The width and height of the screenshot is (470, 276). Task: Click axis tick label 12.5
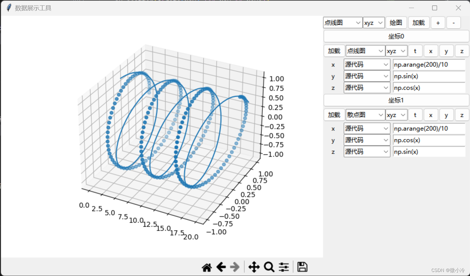(x=149, y=224)
